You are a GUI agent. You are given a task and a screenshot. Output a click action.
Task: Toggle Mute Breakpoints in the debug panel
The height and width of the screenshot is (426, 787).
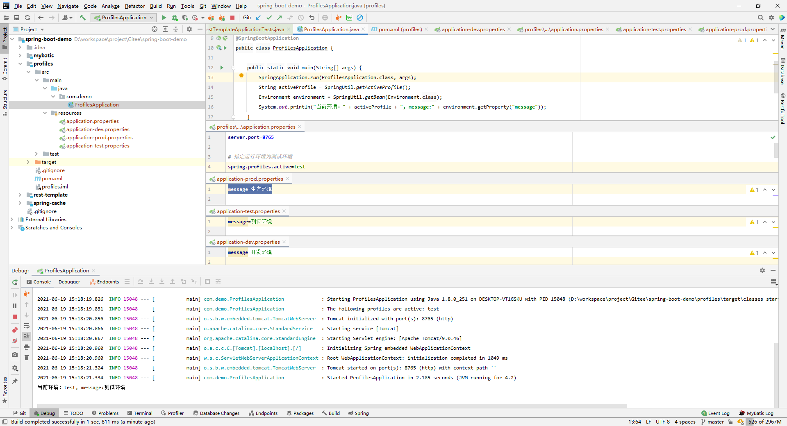coord(15,341)
